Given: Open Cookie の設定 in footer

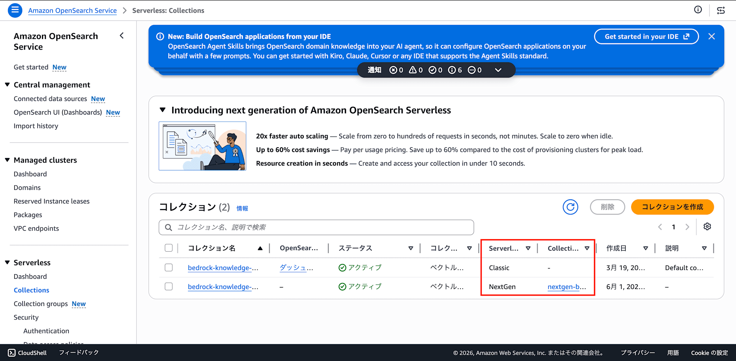Looking at the screenshot, I should 710,353.
